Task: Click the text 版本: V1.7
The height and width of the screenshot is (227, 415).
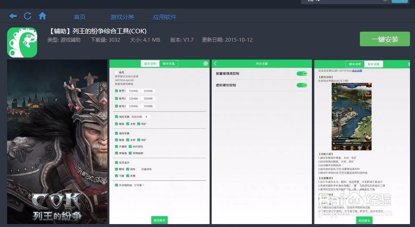Action: pos(182,40)
